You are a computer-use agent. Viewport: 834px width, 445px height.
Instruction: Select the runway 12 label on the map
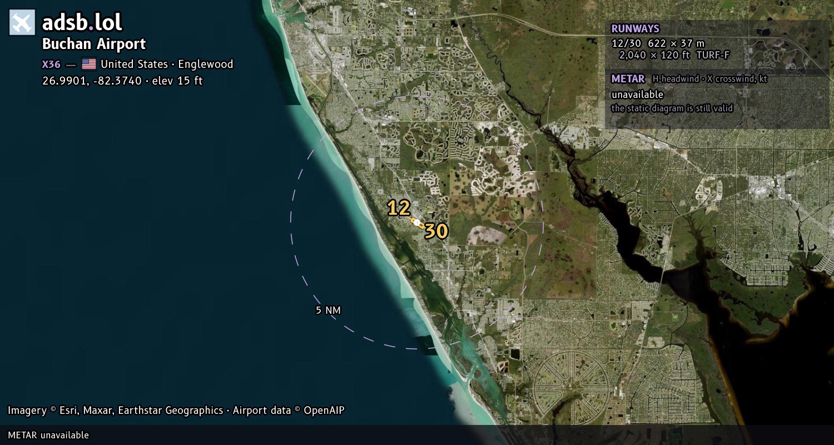point(399,208)
